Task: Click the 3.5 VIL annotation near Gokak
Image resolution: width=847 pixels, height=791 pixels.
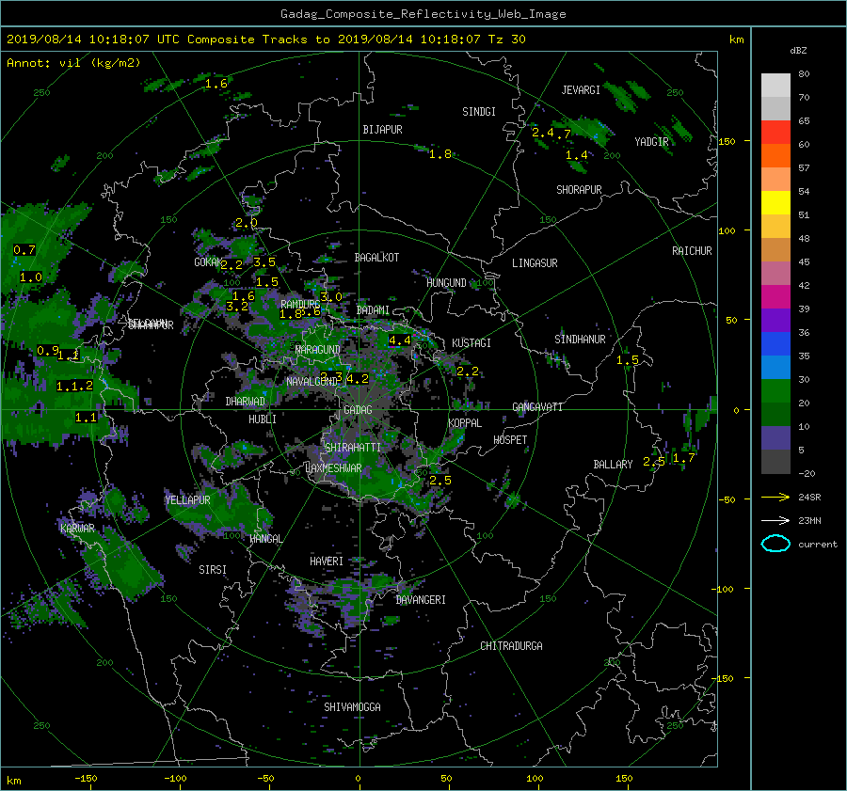Action: 264,261
